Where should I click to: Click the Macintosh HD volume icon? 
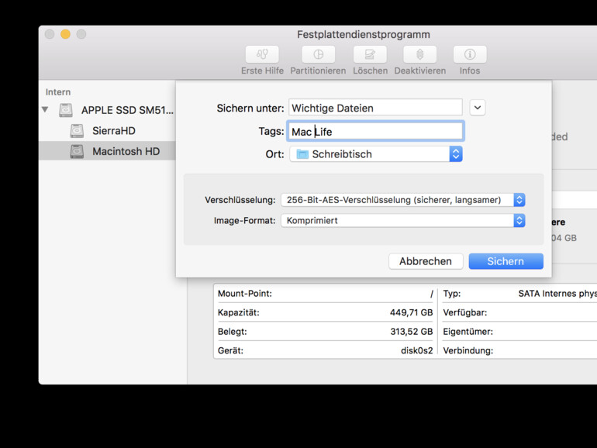click(77, 151)
